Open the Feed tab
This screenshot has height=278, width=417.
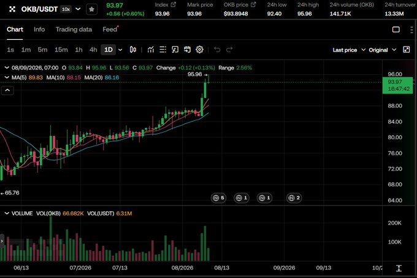pyautogui.click(x=110, y=29)
